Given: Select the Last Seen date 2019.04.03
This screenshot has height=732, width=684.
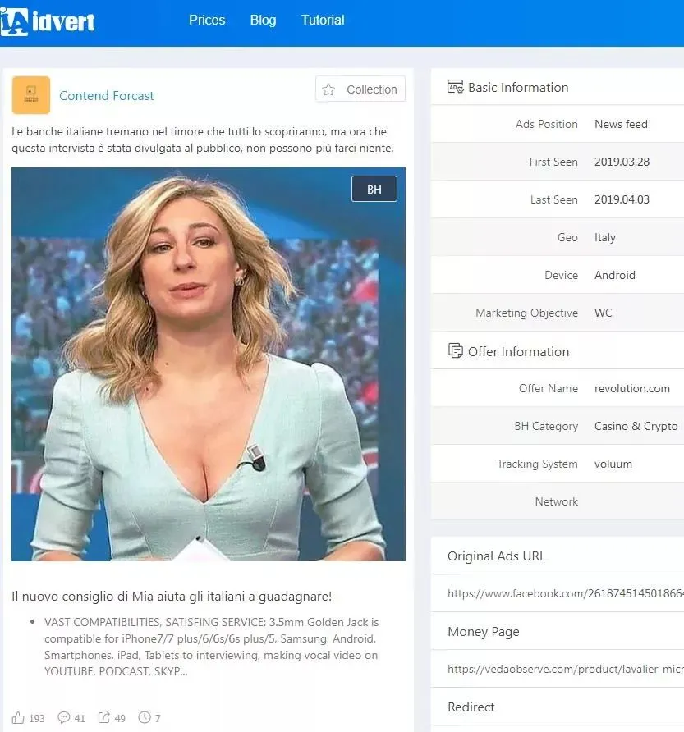Looking at the screenshot, I should [622, 199].
